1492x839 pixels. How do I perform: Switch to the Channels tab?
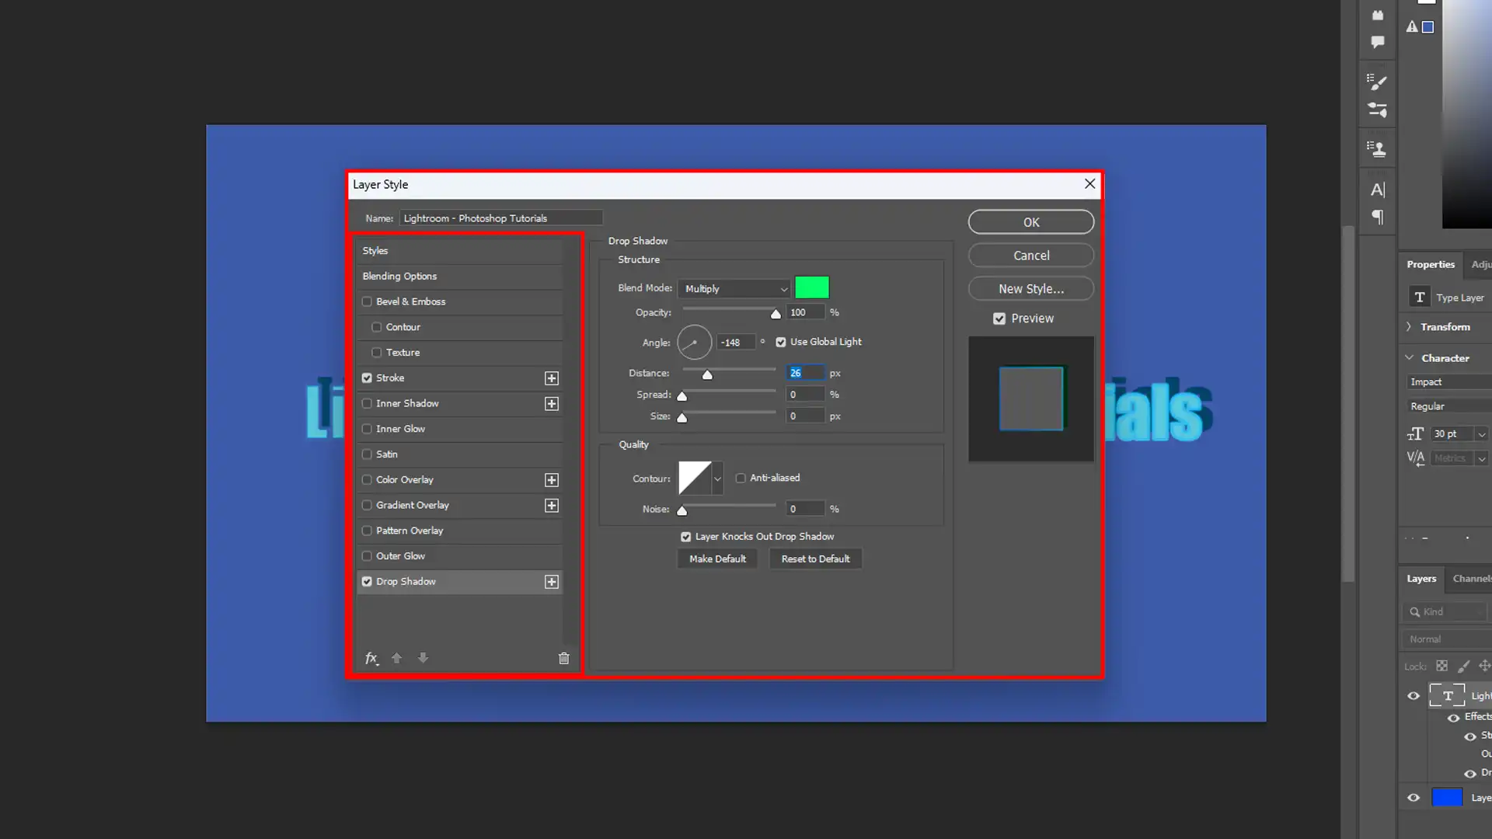1471,579
